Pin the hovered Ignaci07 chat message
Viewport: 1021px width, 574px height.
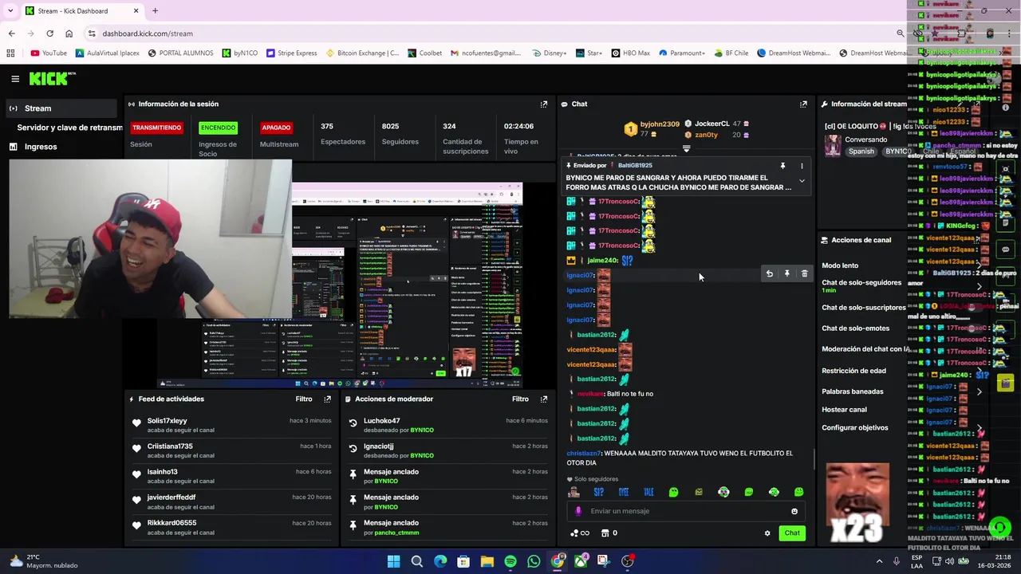tap(786, 273)
